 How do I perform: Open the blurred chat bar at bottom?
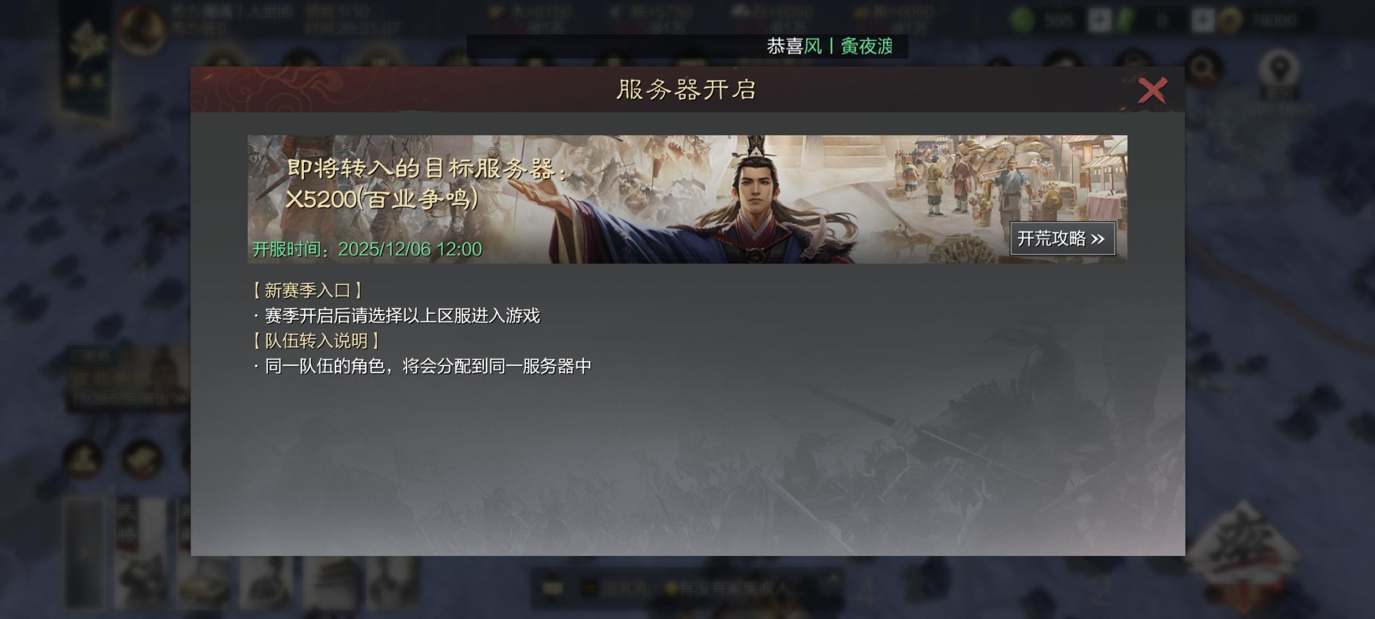pos(687,588)
